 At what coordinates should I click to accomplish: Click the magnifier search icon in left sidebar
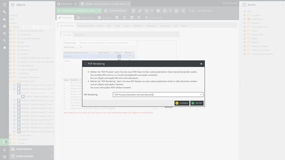(4, 41)
